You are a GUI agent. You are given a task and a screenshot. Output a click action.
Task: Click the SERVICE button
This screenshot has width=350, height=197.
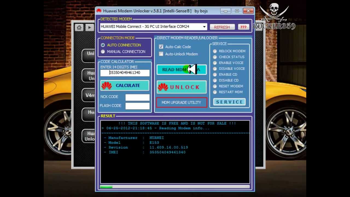[229, 102]
